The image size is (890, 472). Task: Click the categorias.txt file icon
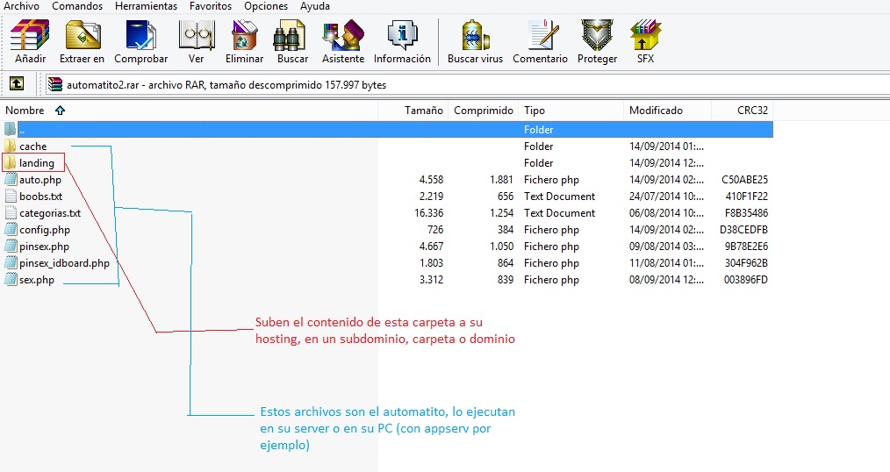[11, 212]
